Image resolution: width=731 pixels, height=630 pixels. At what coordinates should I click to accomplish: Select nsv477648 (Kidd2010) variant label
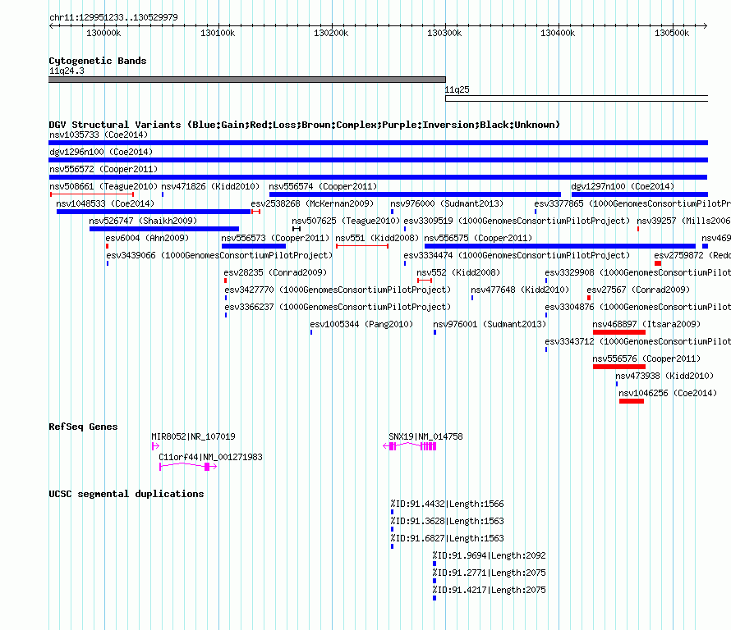point(520,290)
